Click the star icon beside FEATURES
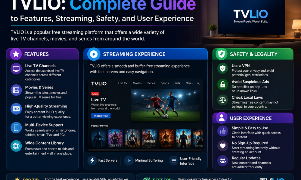The width and height of the screenshot is (301, 180). pyautogui.click(x=16, y=54)
